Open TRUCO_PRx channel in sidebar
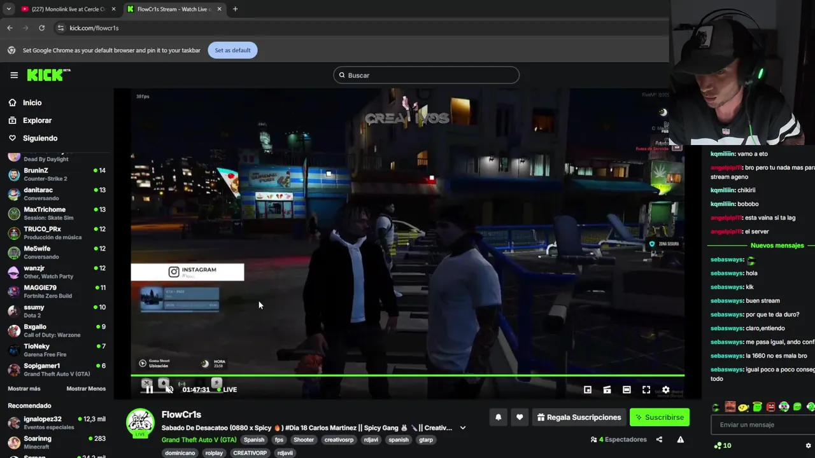This screenshot has height=458, width=815. [x=56, y=233]
